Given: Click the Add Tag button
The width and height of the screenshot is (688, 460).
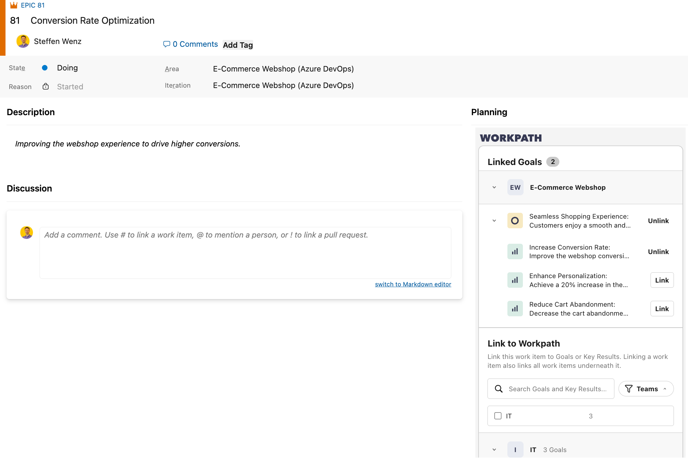Looking at the screenshot, I should pyautogui.click(x=238, y=45).
